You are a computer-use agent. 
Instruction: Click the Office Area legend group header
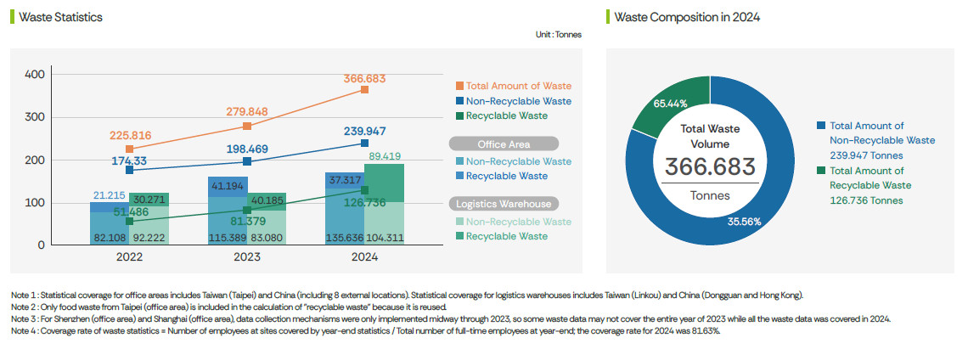tap(503, 144)
